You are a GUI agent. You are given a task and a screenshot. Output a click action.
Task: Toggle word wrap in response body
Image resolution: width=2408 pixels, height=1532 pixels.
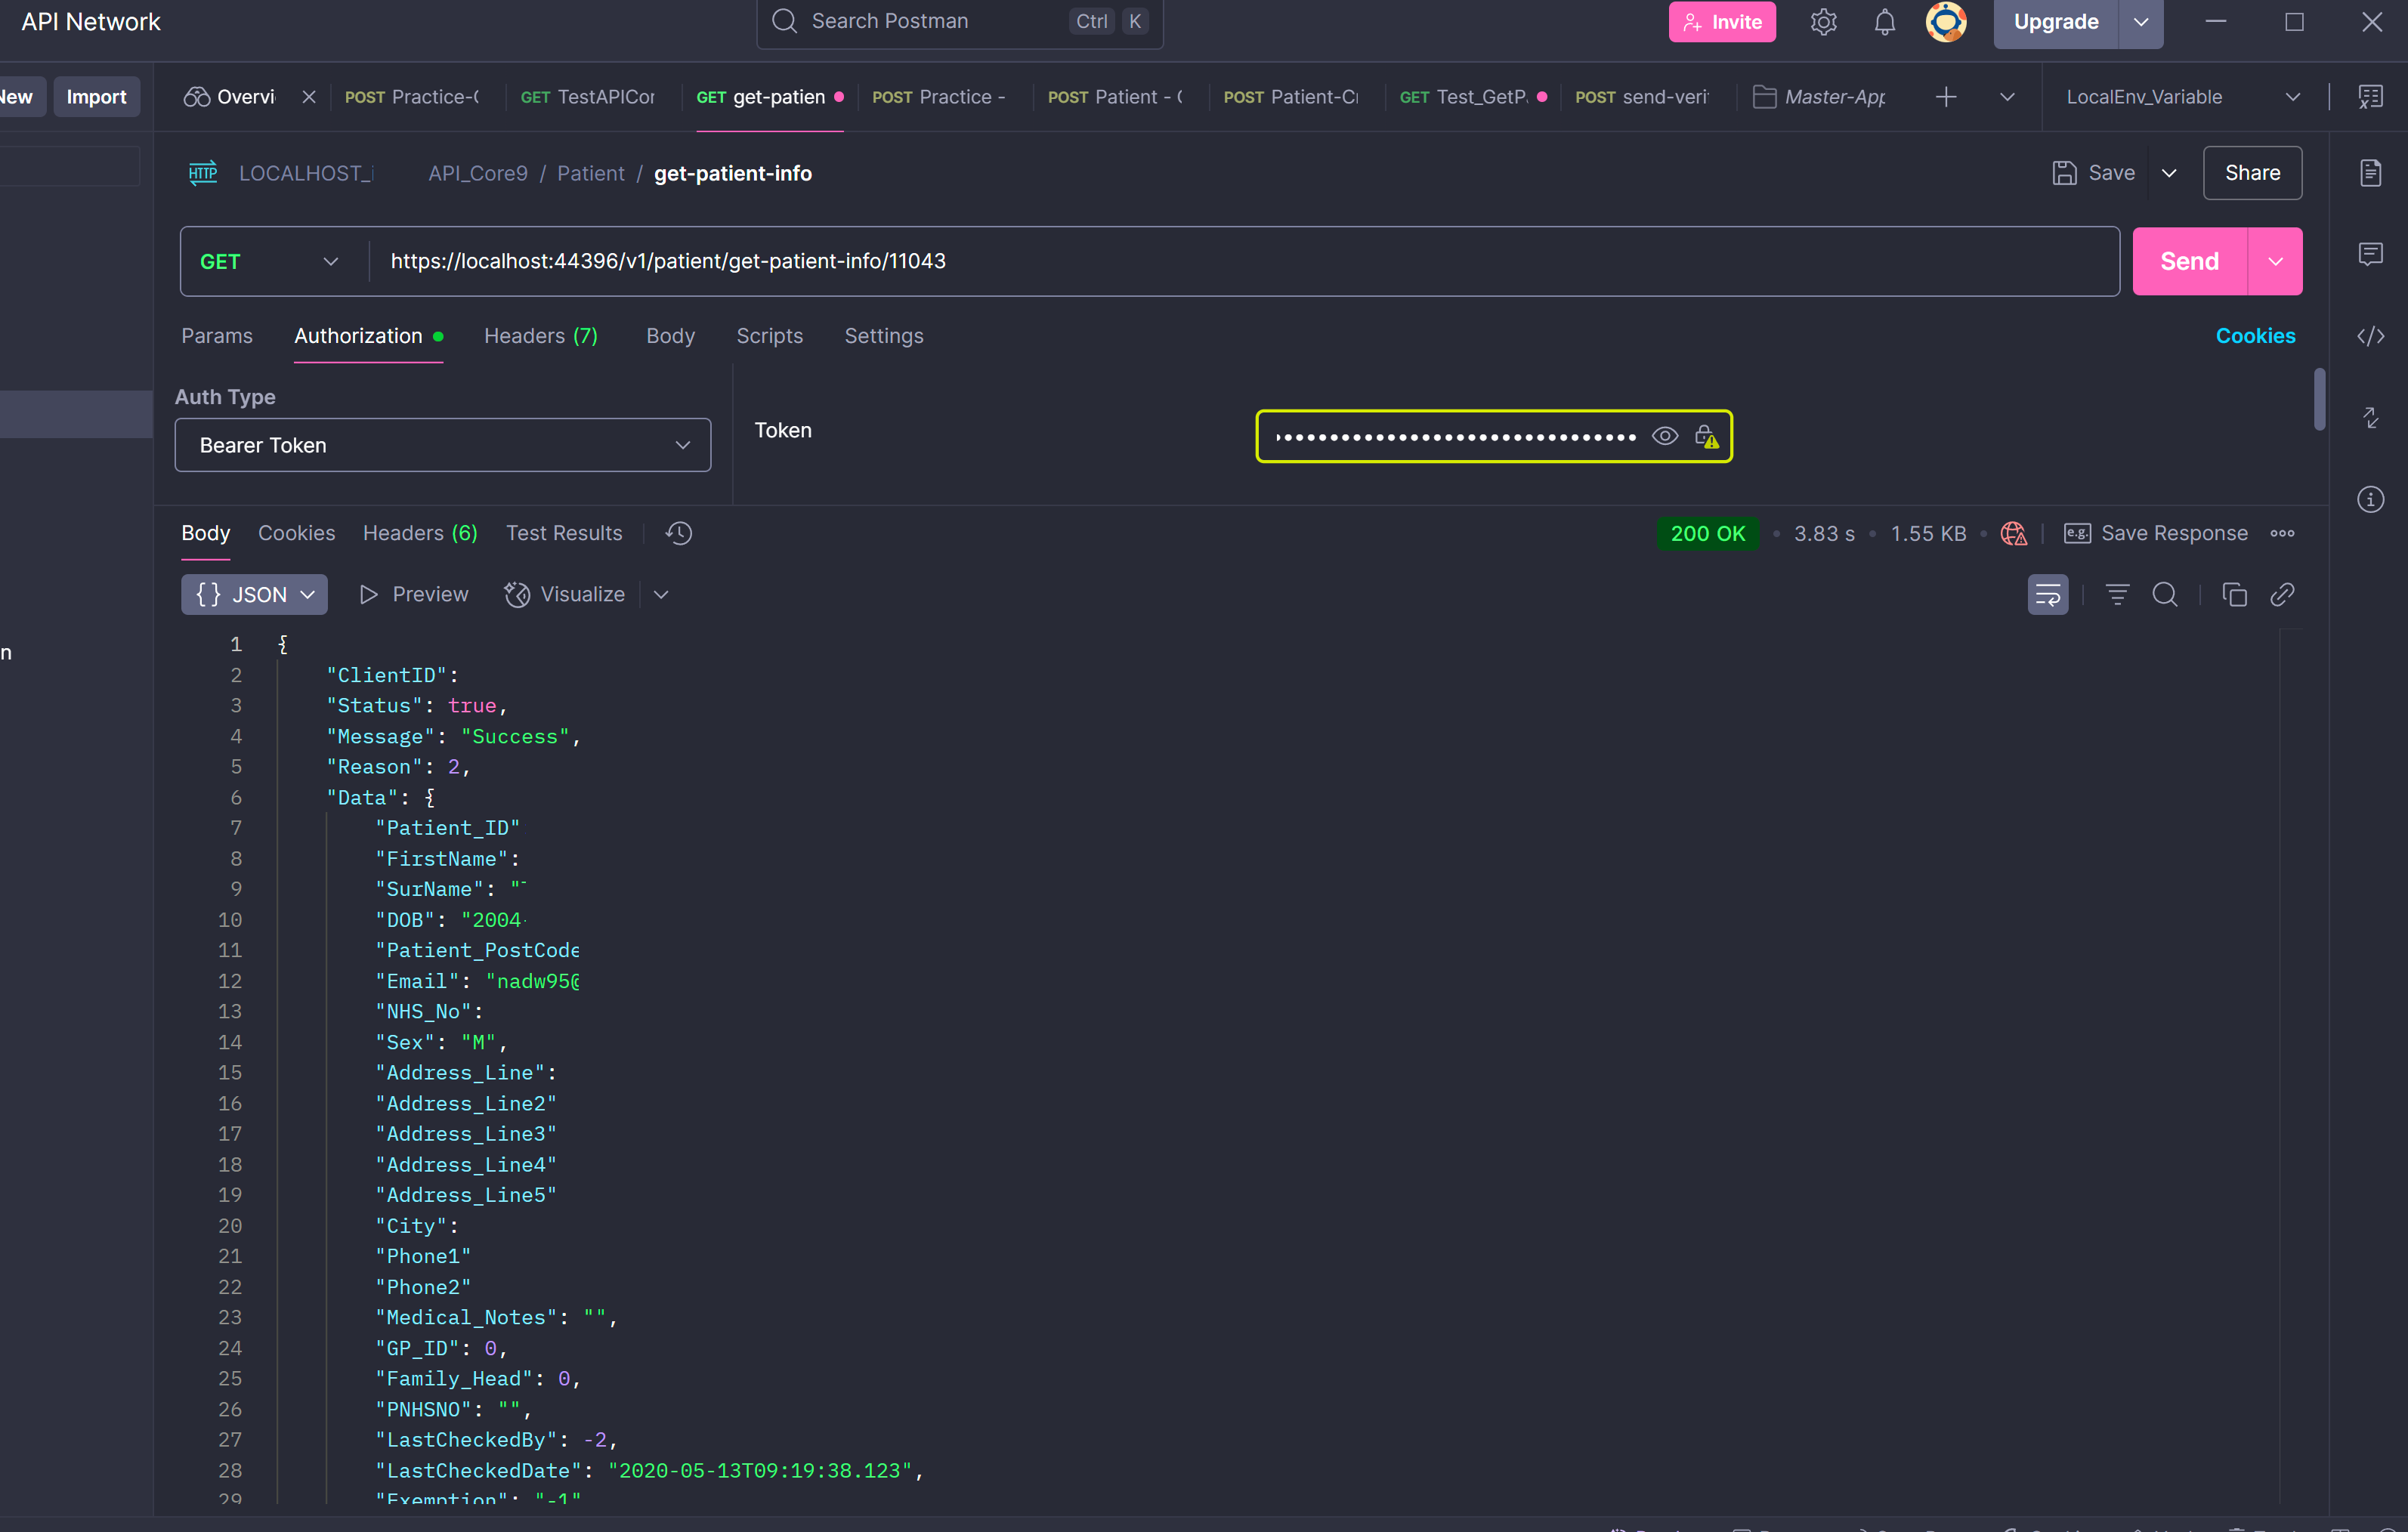(2047, 594)
